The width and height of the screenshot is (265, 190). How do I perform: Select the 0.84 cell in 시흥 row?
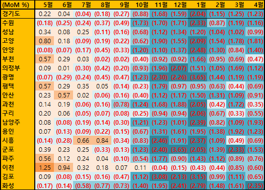pyautogui.click(x=102, y=140)
